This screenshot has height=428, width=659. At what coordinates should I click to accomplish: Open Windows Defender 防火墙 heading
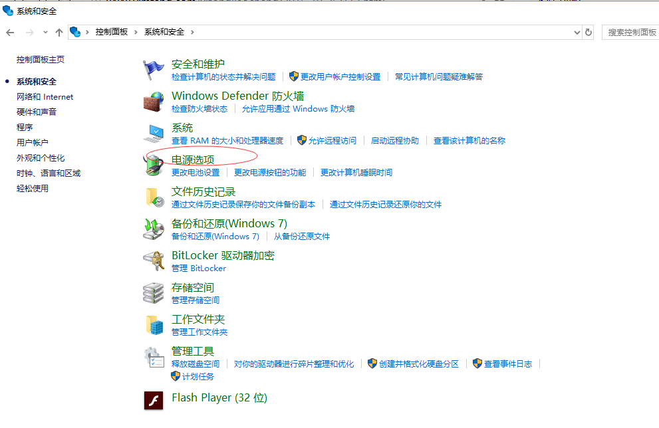pos(238,96)
